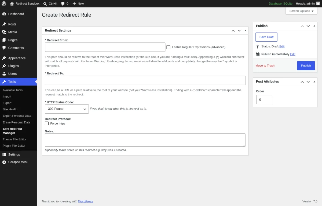Viewport: 322px width, 206px height.
Task: Click the Redirect Sandbox site name
Action: pyautogui.click(x=27, y=4)
